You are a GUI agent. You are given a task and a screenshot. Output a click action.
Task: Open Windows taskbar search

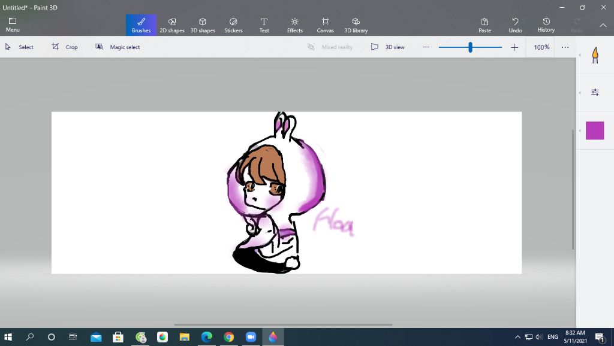(x=30, y=336)
